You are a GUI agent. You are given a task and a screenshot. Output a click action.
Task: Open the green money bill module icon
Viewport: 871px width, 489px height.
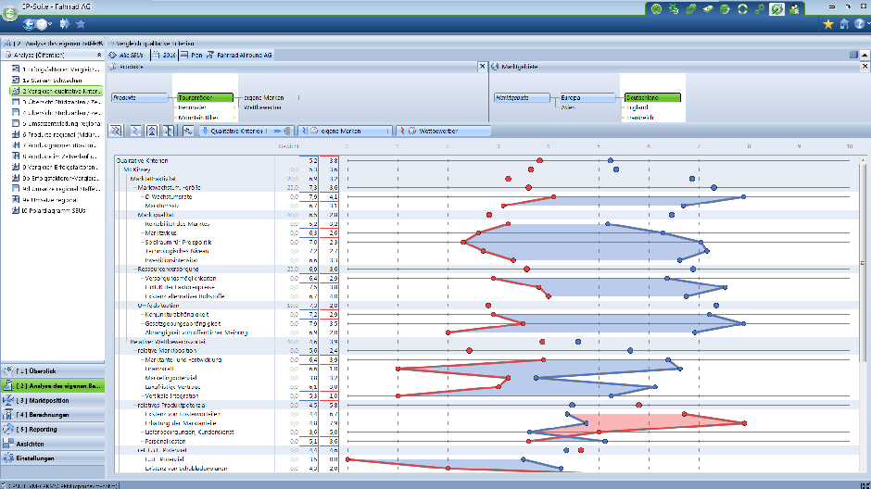[x=708, y=9]
